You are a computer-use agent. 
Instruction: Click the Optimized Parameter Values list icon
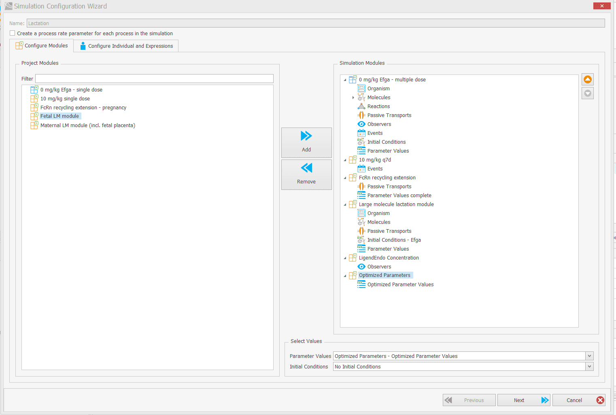click(361, 284)
